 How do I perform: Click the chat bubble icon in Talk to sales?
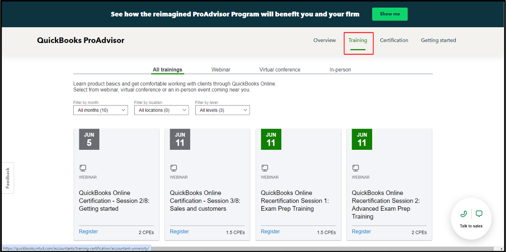479,214
